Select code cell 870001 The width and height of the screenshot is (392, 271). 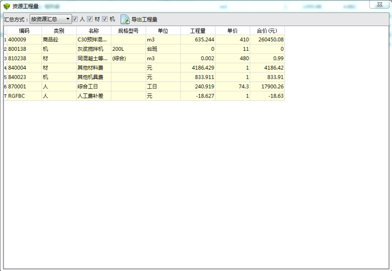point(24,86)
